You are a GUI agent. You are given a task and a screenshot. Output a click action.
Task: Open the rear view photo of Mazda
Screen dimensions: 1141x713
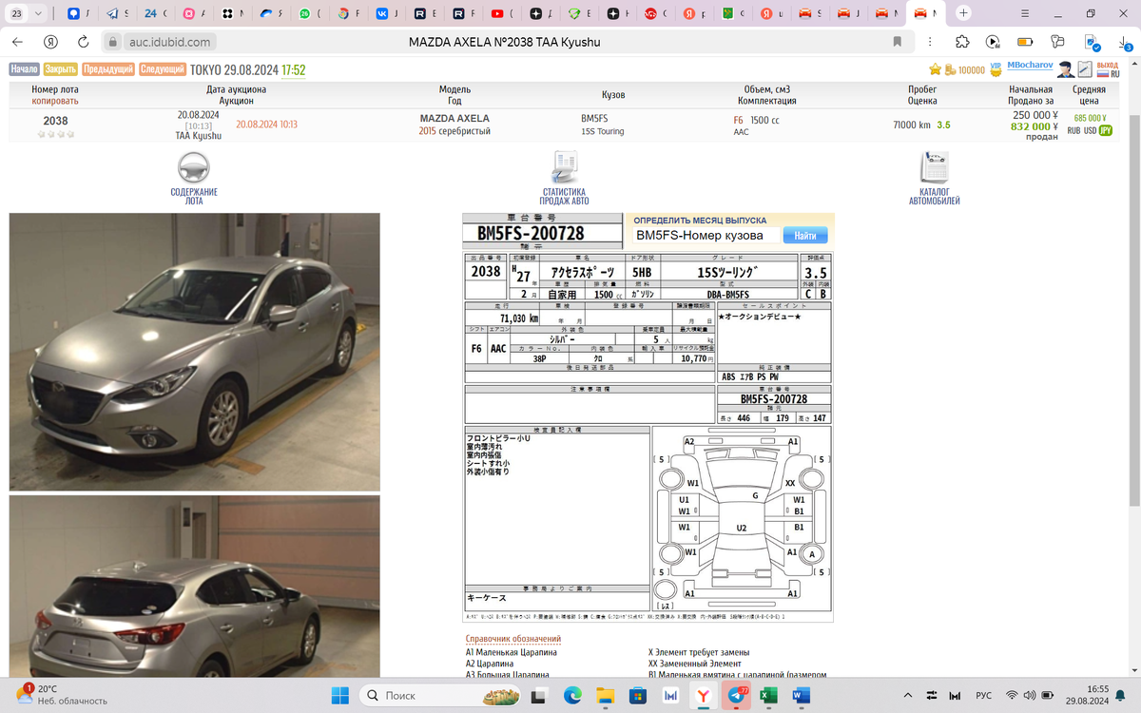194,586
